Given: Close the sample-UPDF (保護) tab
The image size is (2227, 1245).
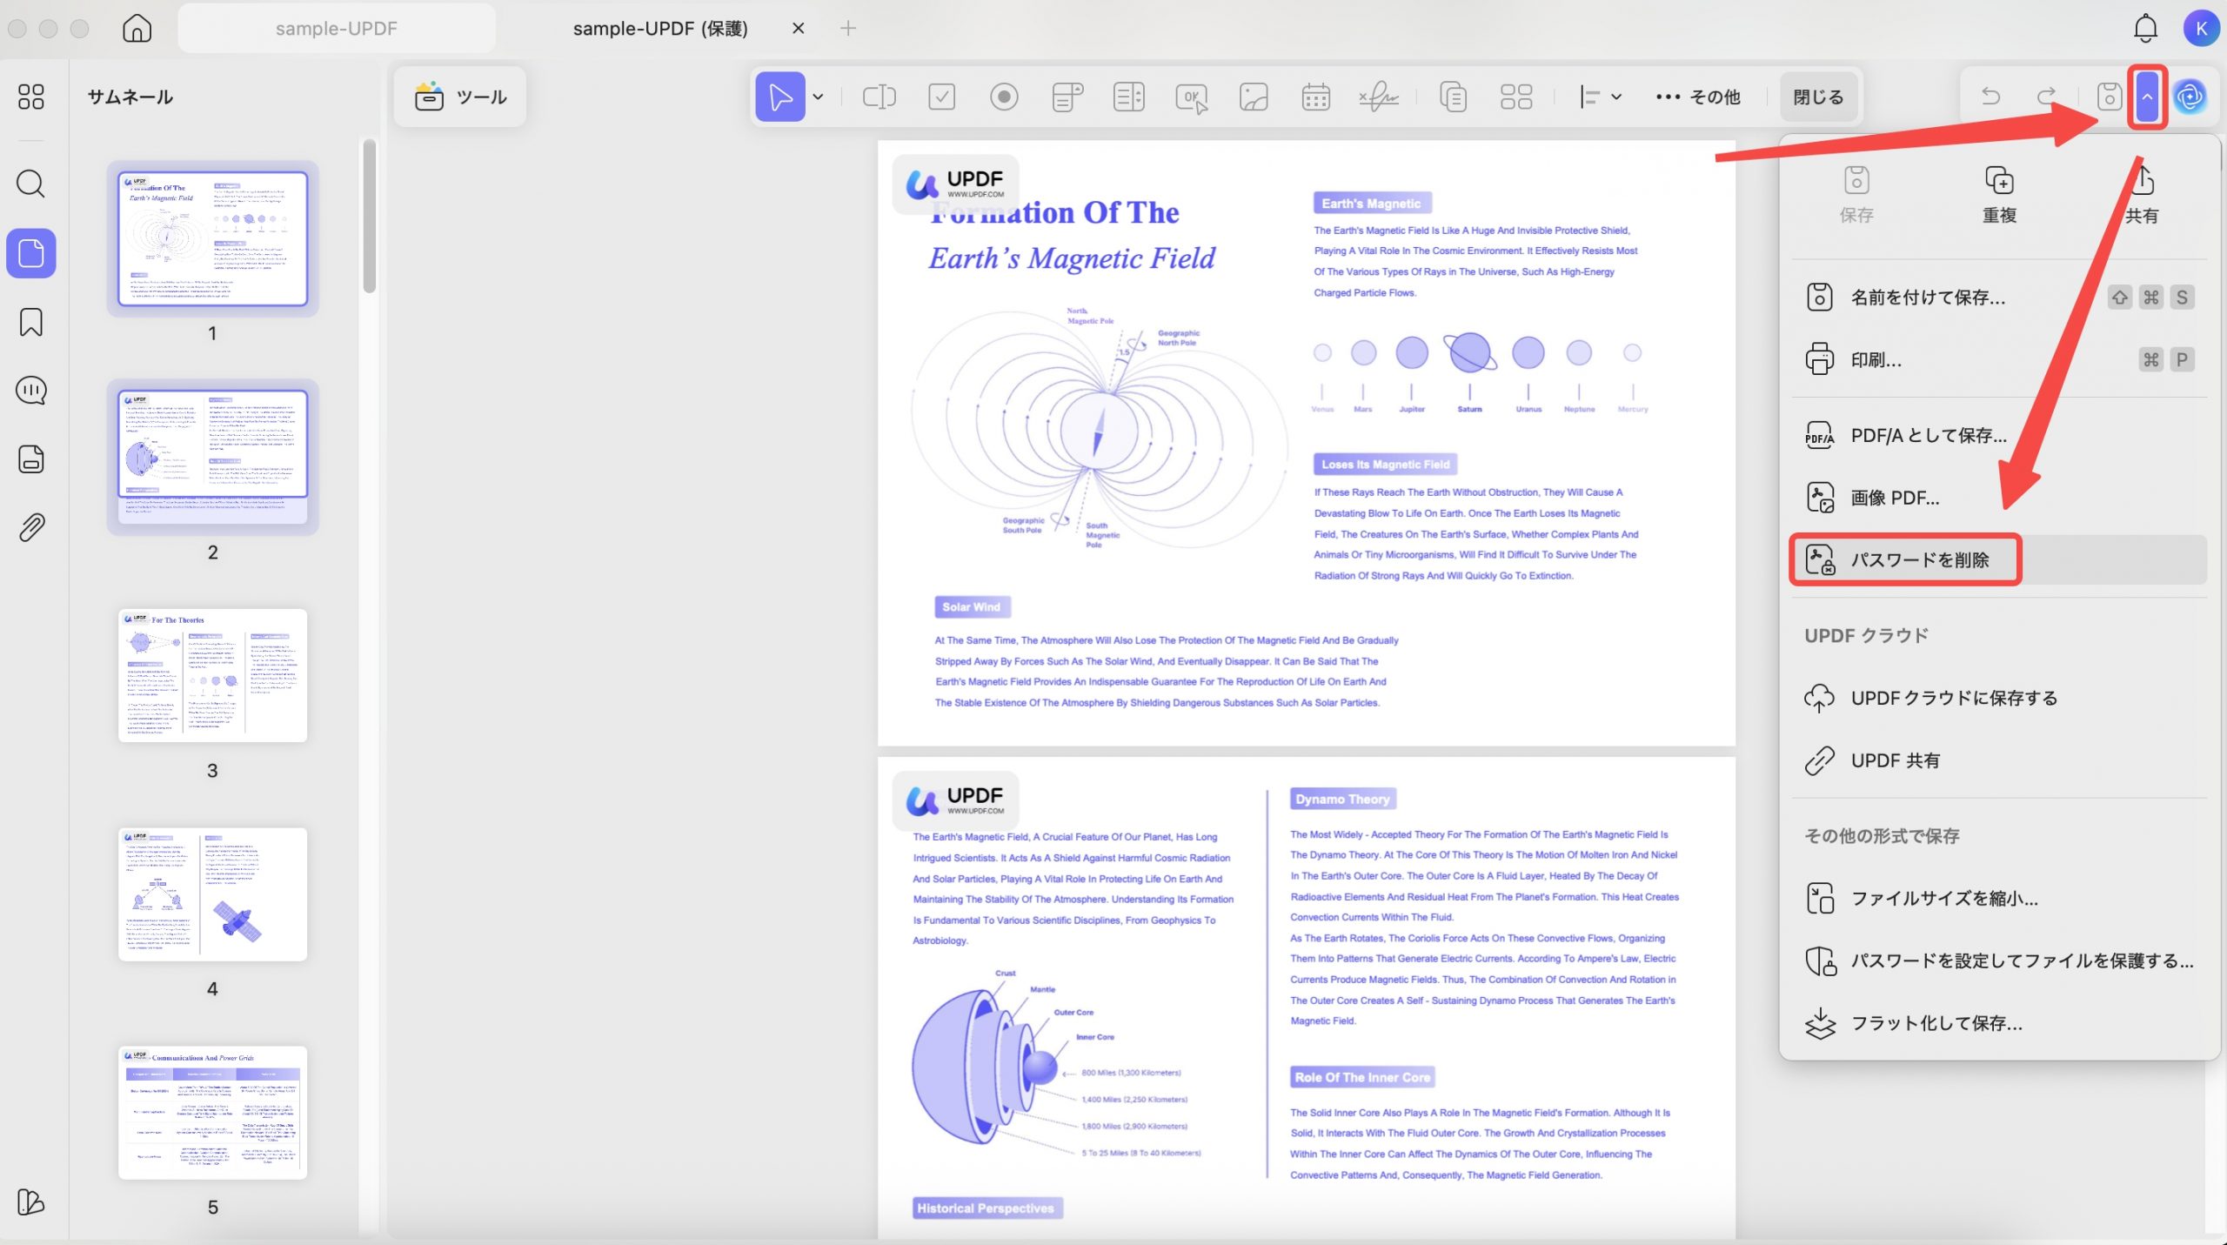Looking at the screenshot, I should click(798, 28).
